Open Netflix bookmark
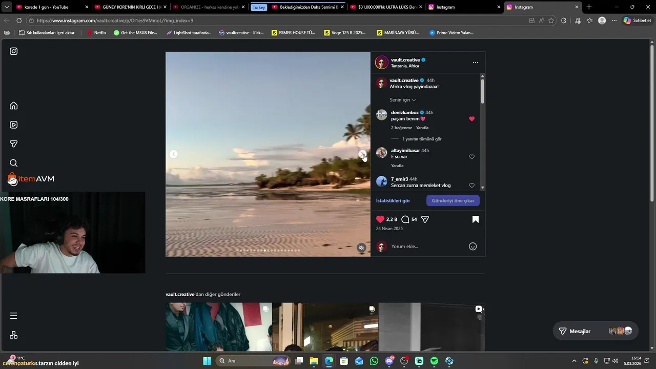656x369 pixels. 97,33
